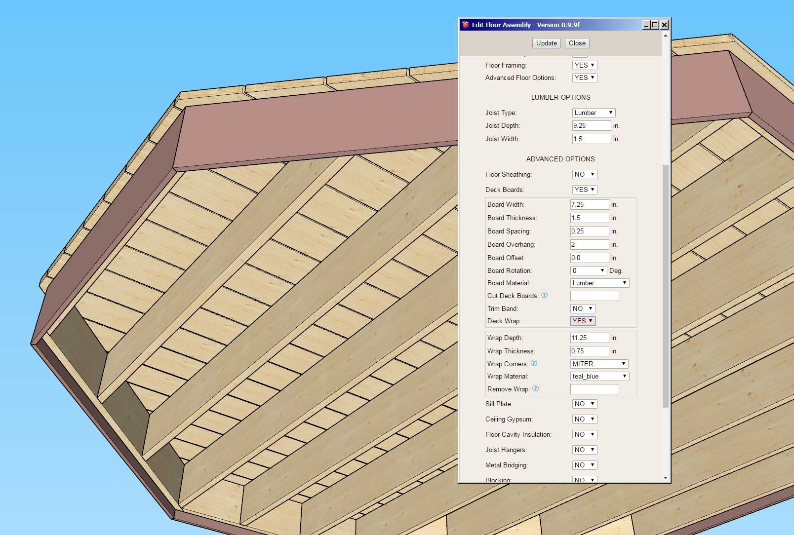Screen dimensions: 794x535
Task: Click the Deck Wrap label
Action: tap(504, 321)
